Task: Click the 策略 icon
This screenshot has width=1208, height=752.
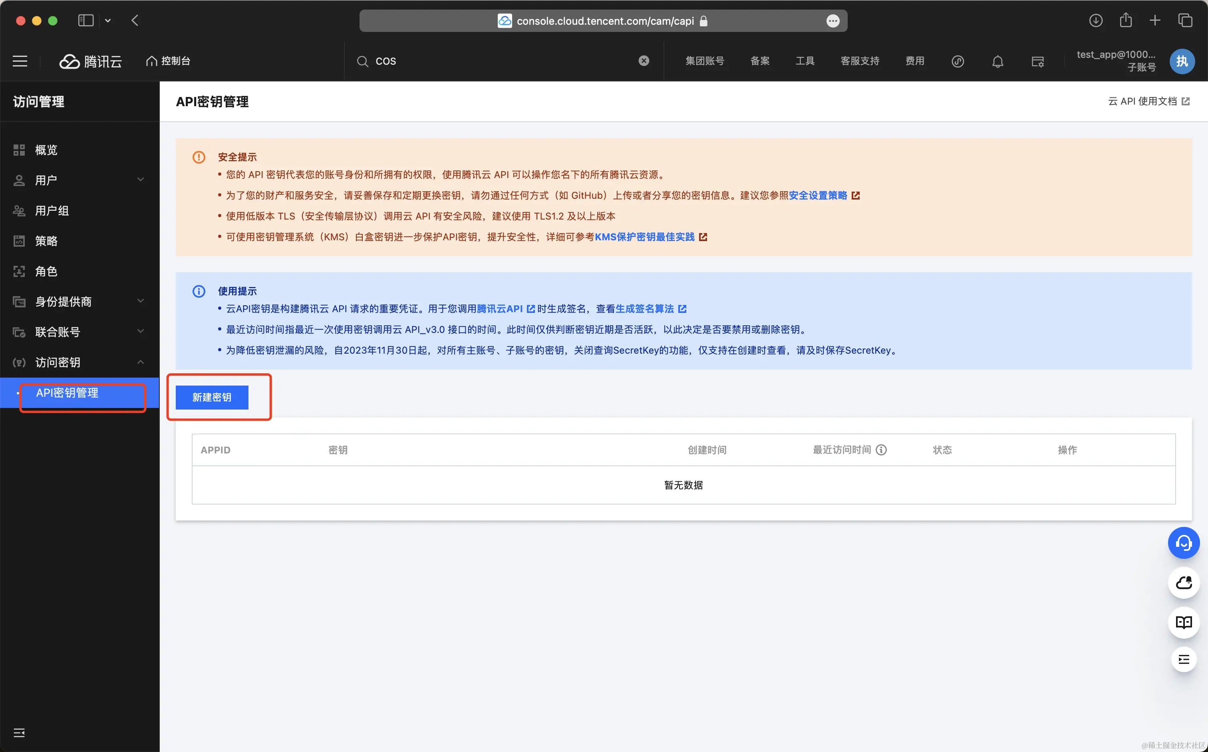Action: click(19, 241)
